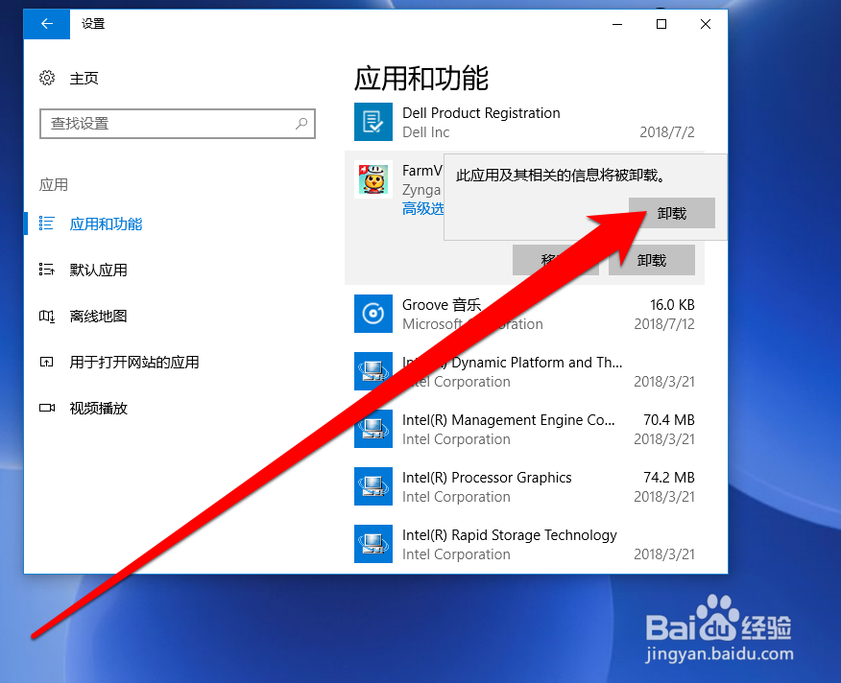Screen dimensions: 841x683
Task: Click the 16.0 KB size value
Action: pos(672,305)
